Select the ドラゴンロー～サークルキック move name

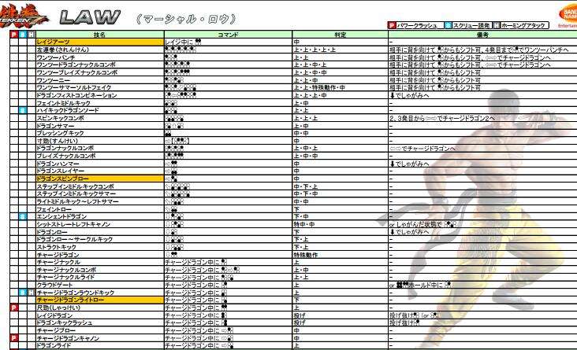click(x=75, y=239)
